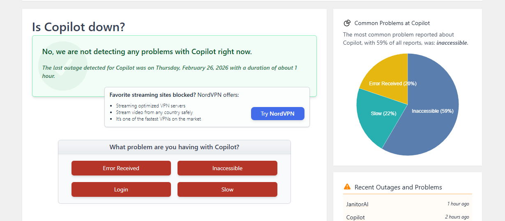Report Copilot as Inaccessible
The height and width of the screenshot is (221, 505).
pyautogui.click(x=227, y=168)
